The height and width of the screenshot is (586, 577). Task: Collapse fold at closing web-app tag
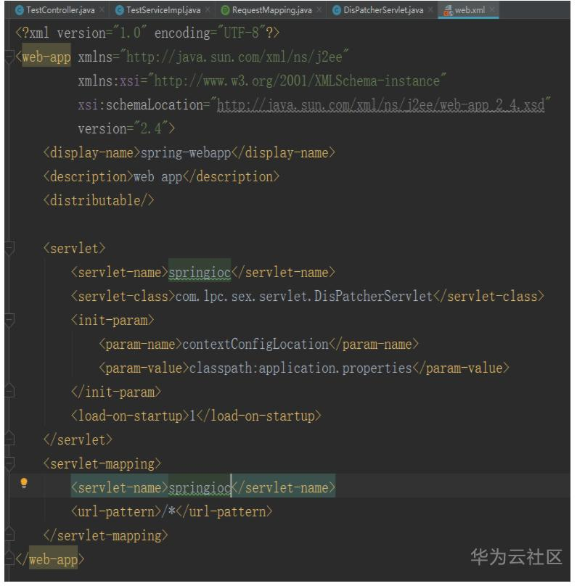9,557
